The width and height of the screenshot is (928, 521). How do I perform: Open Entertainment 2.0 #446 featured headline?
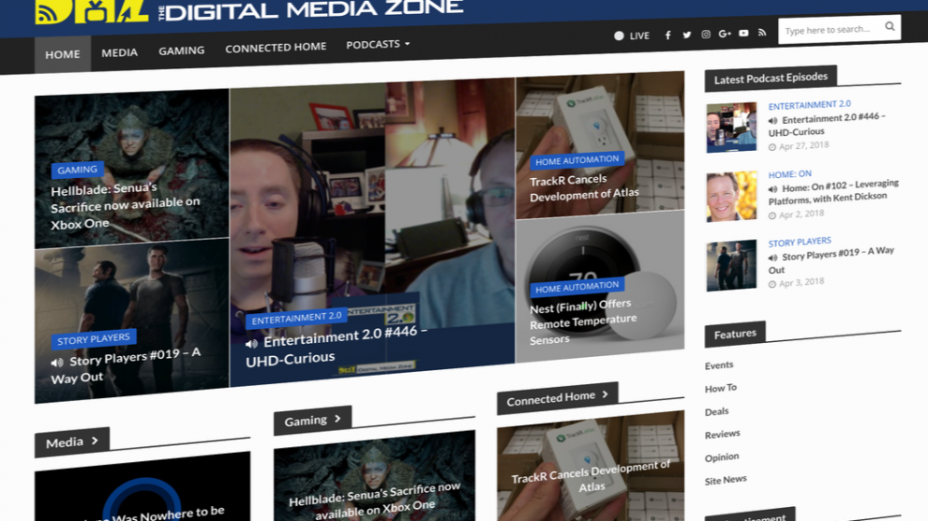[337, 347]
